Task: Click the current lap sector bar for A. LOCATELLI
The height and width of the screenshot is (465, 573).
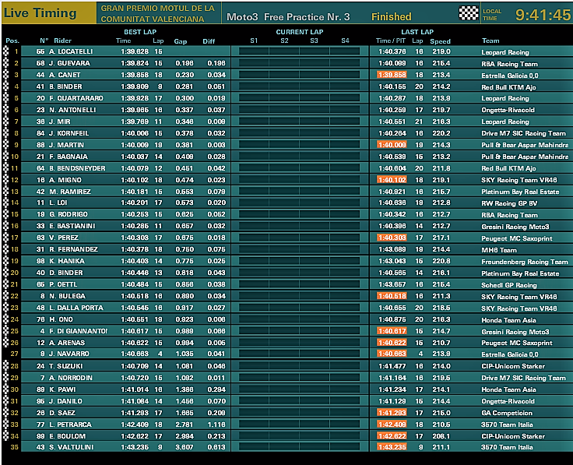Action: [x=299, y=51]
